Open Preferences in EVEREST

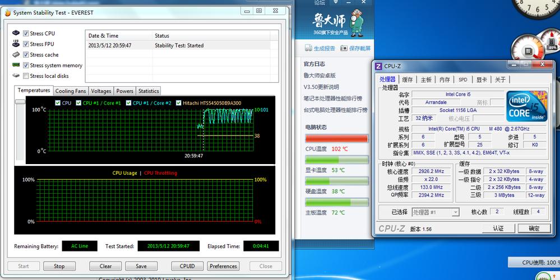coord(223,266)
